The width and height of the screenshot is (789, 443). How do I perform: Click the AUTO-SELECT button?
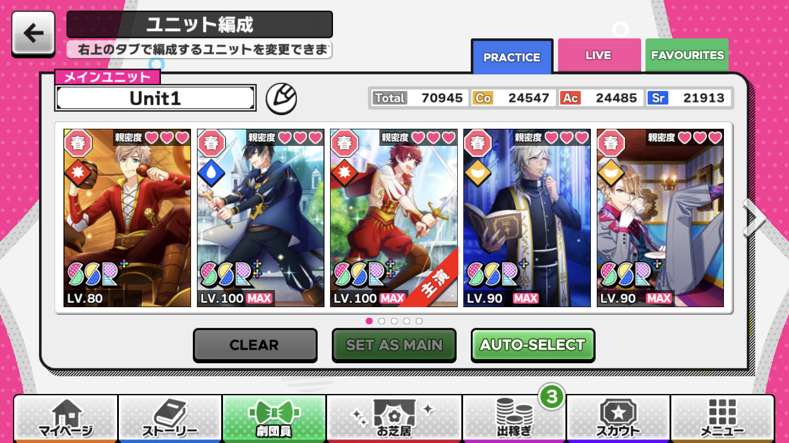pos(532,345)
